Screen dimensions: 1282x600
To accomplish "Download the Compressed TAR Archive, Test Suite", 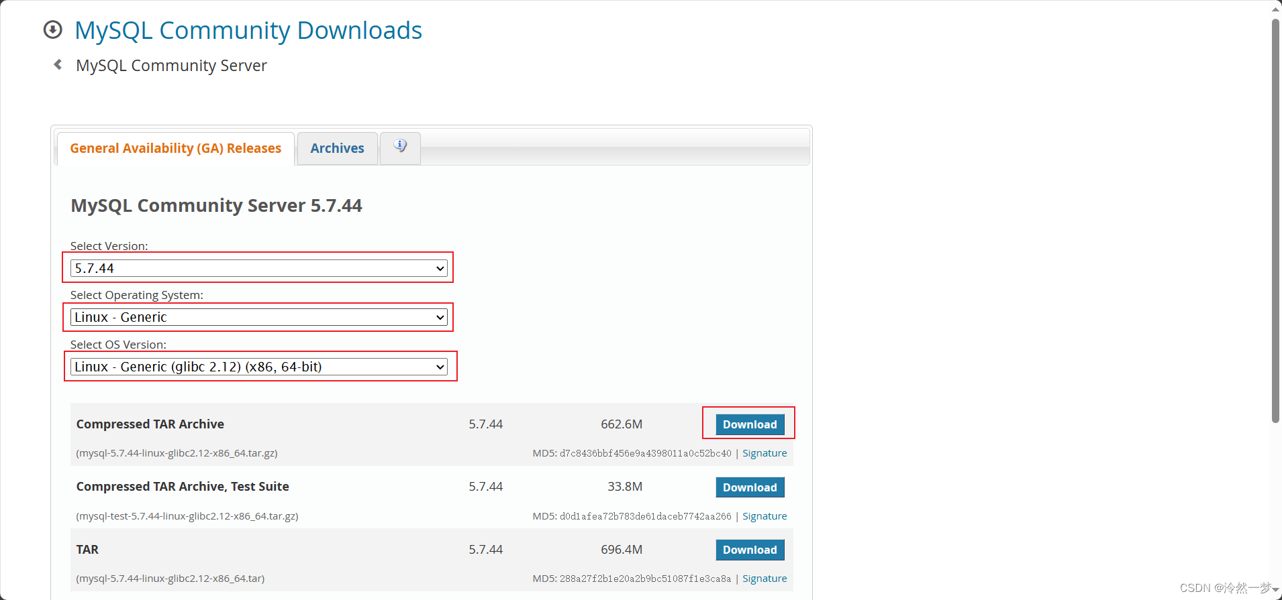I will 750,487.
